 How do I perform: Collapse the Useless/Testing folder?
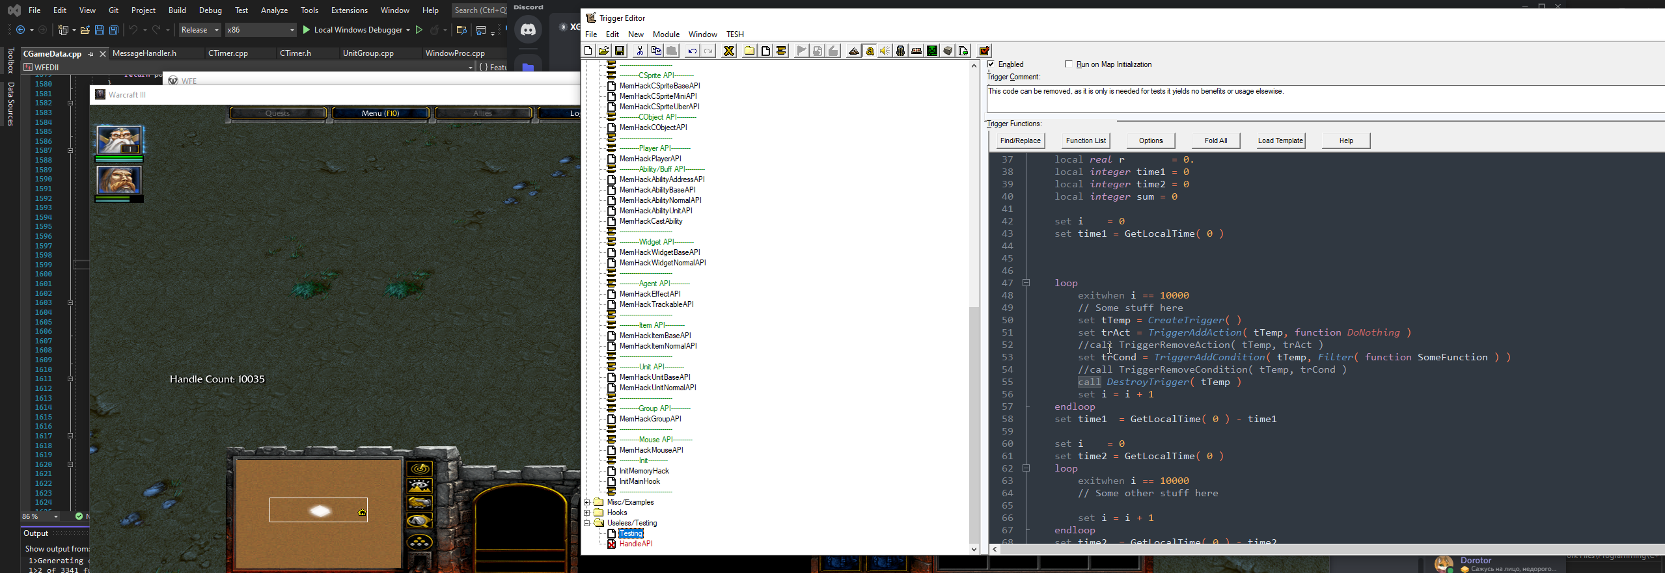pyautogui.click(x=587, y=523)
